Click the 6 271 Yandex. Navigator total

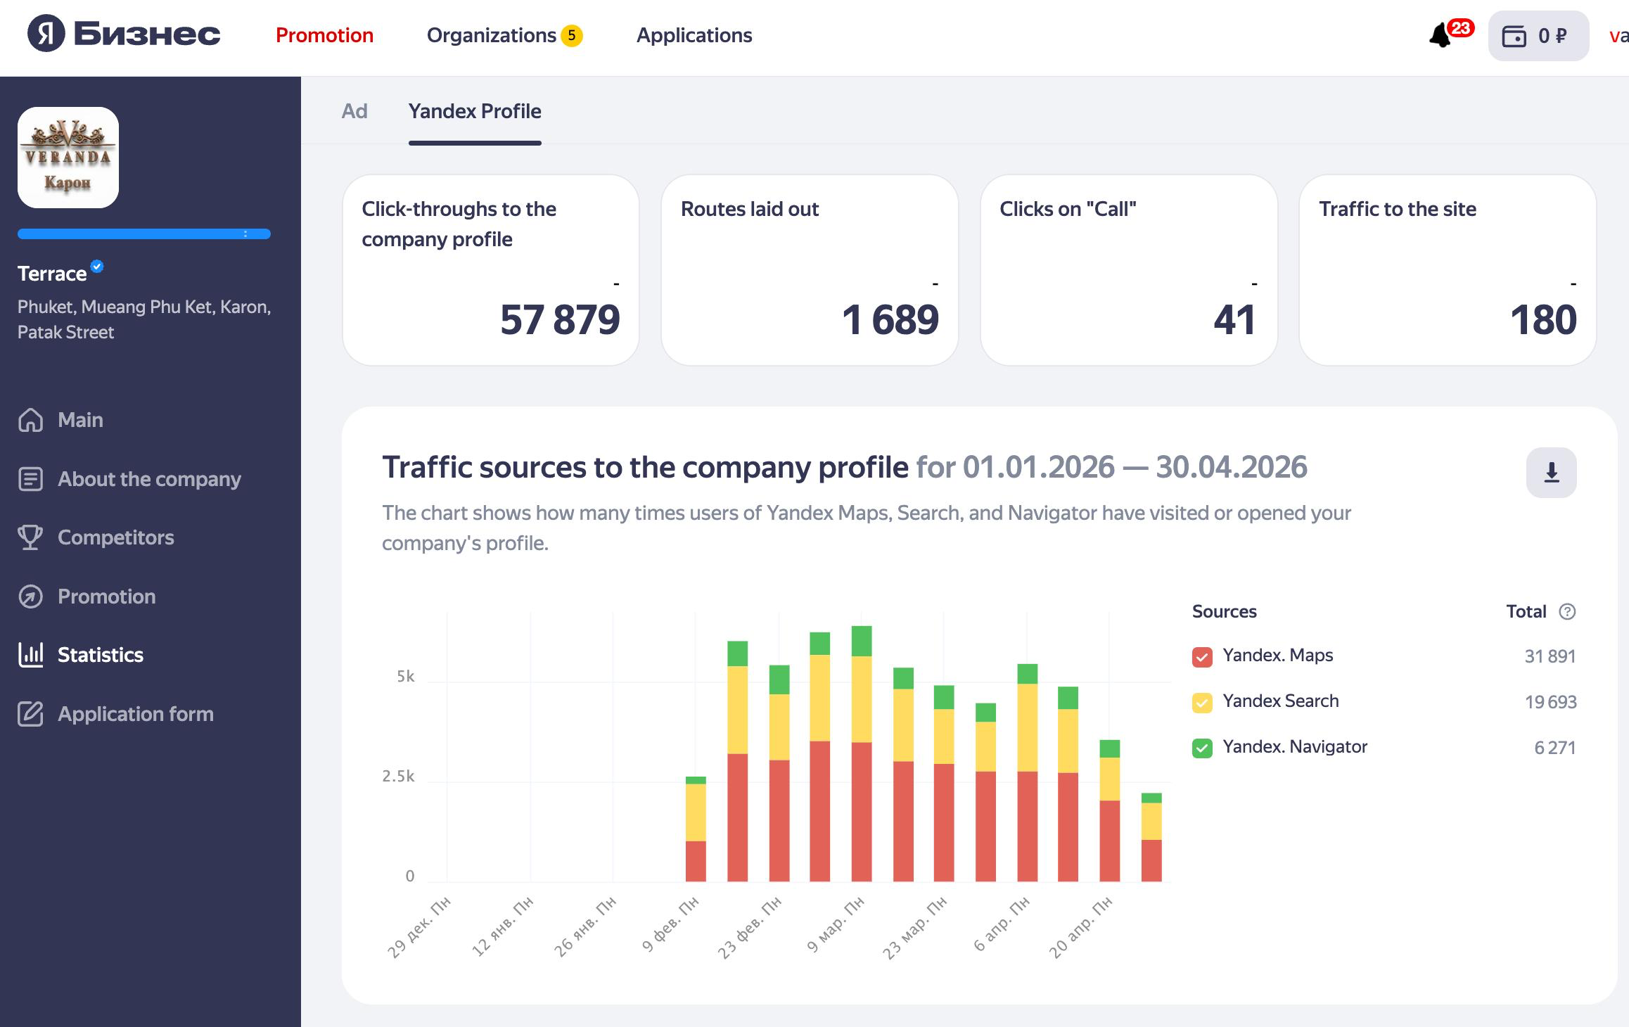coord(1555,748)
